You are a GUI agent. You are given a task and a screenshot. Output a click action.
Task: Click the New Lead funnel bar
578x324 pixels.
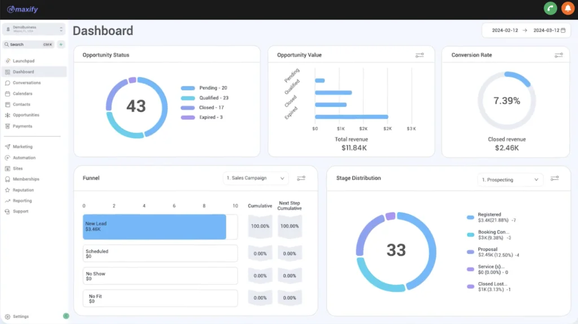[x=154, y=227]
